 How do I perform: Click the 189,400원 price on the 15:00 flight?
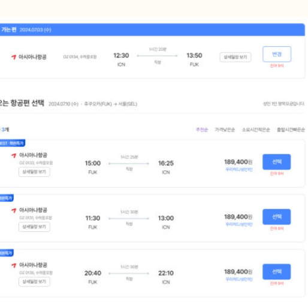[238, 162]
